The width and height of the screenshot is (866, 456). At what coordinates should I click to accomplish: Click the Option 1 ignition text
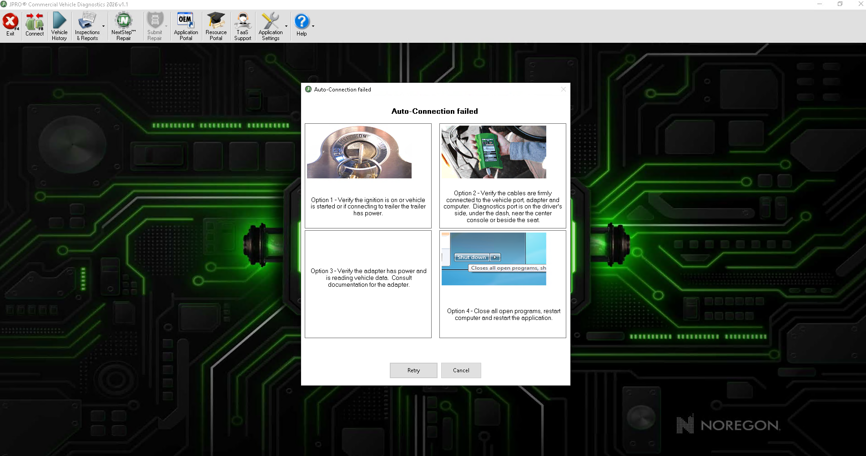click(x=368, y=207)
